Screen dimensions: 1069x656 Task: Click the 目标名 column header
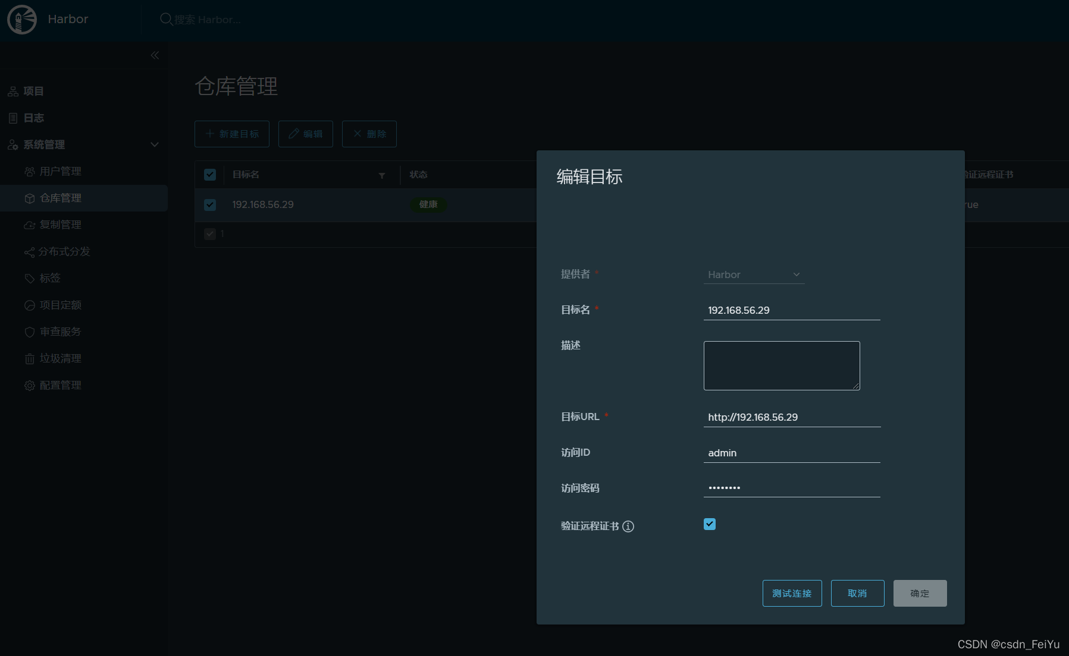[x=246, y=175]
